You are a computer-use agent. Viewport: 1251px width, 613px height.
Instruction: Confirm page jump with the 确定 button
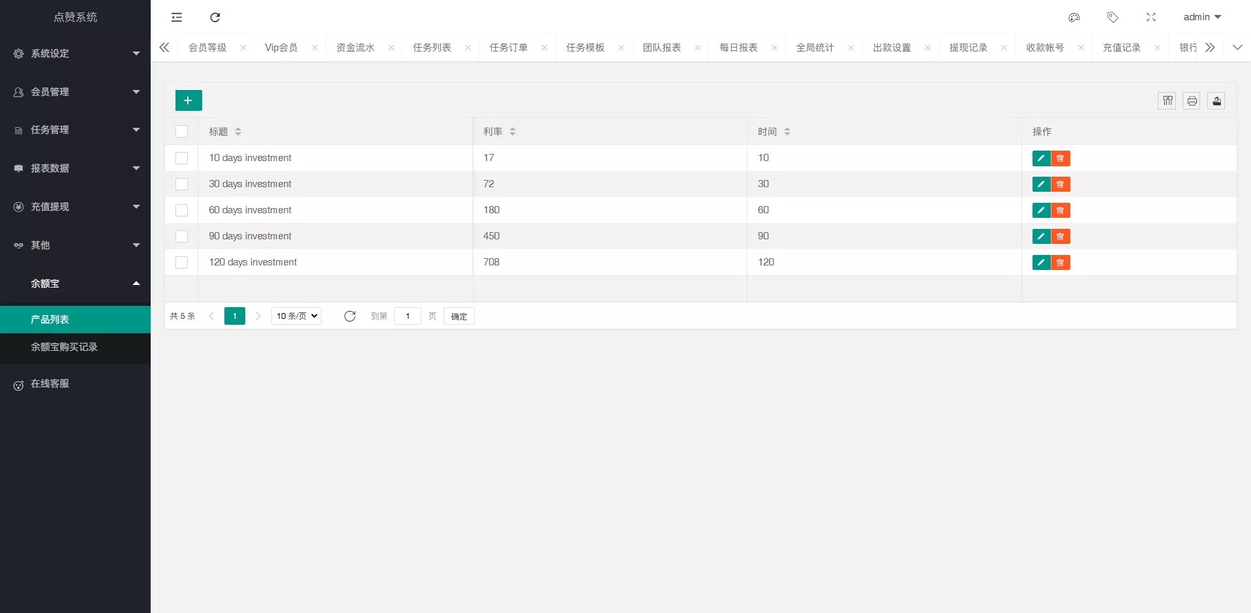tap(459, 316)
